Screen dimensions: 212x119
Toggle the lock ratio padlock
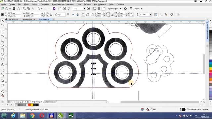coord(51,15)
